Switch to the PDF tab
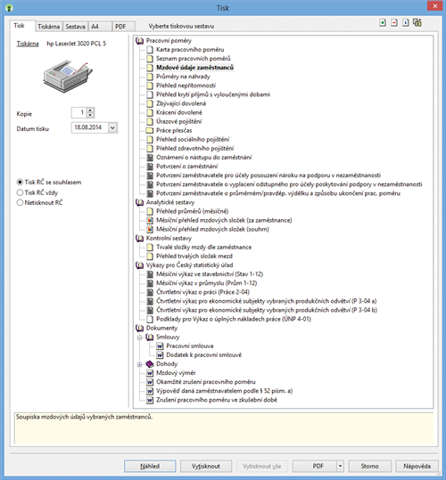The width and height of the screenshot is (446, 480). click(x=123, y=27)
